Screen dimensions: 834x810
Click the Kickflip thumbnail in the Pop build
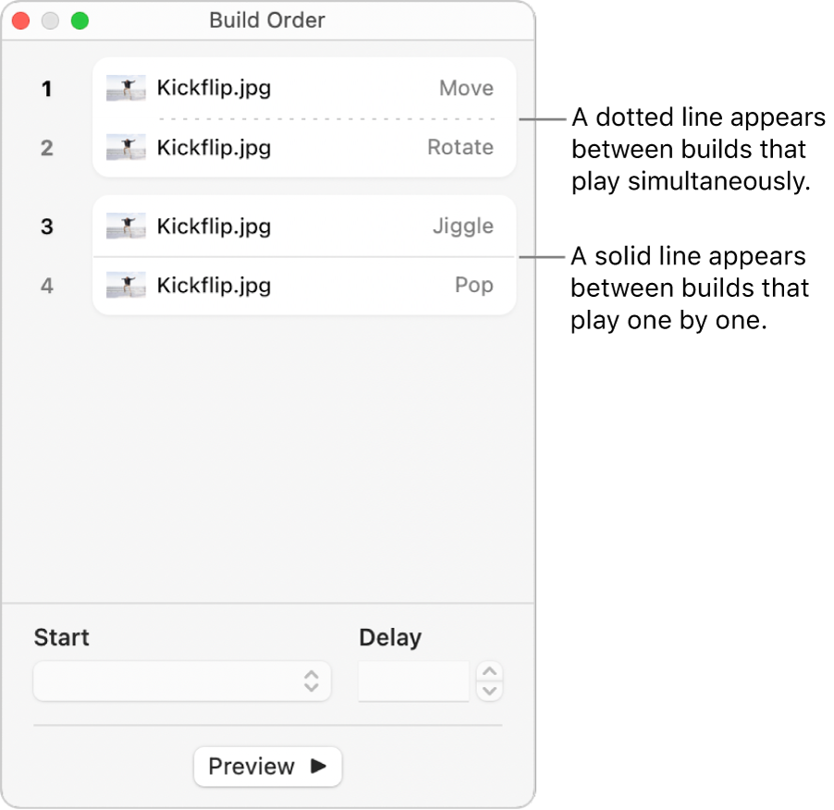(126, 285)
